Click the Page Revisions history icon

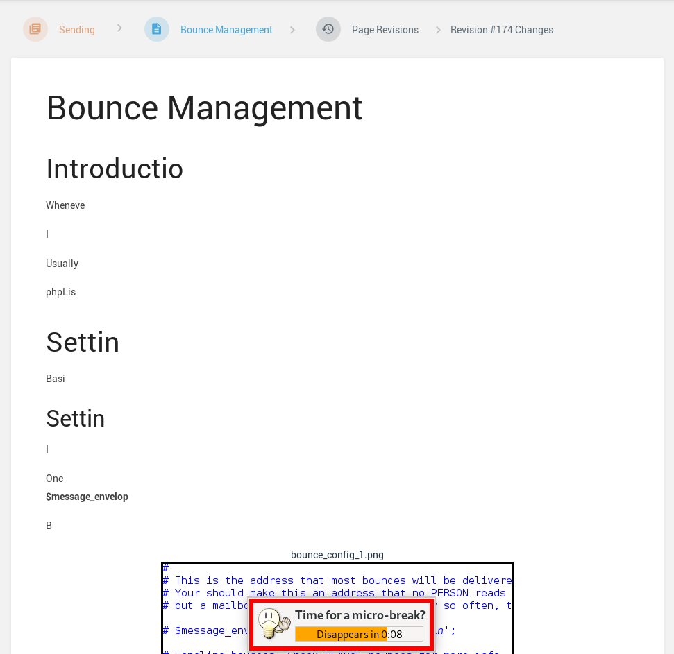click(328, 29)
